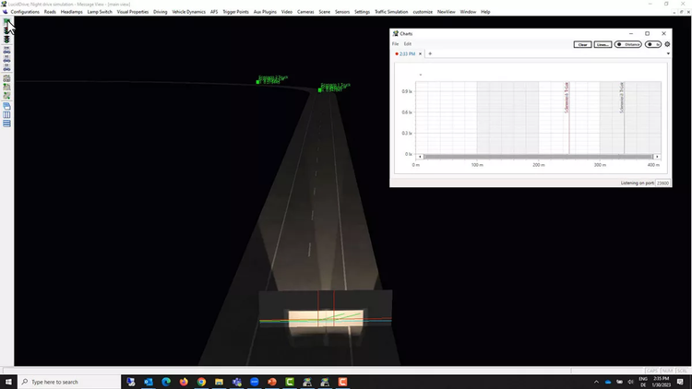The image size is (692, 389).
Task: Add a new chart tab with plus
Action: [x=430, y=53]
